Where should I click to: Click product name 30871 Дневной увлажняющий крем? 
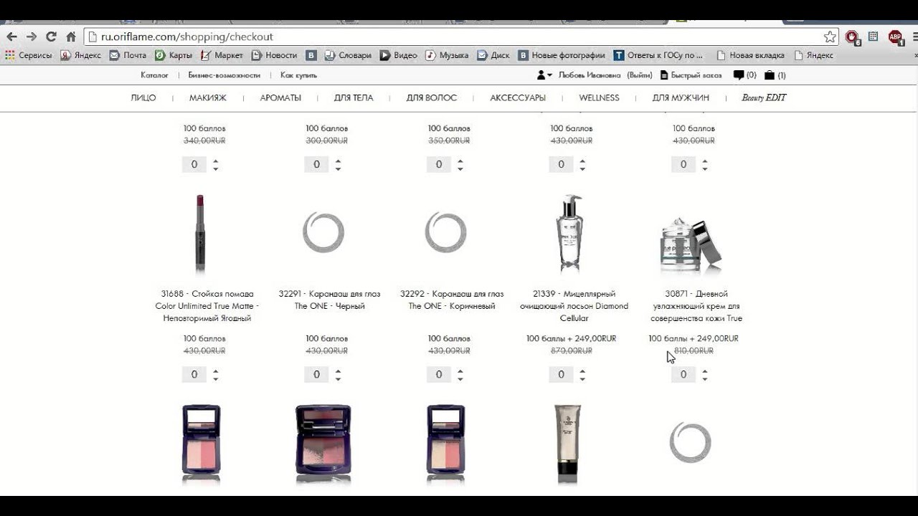pos(696,306)
